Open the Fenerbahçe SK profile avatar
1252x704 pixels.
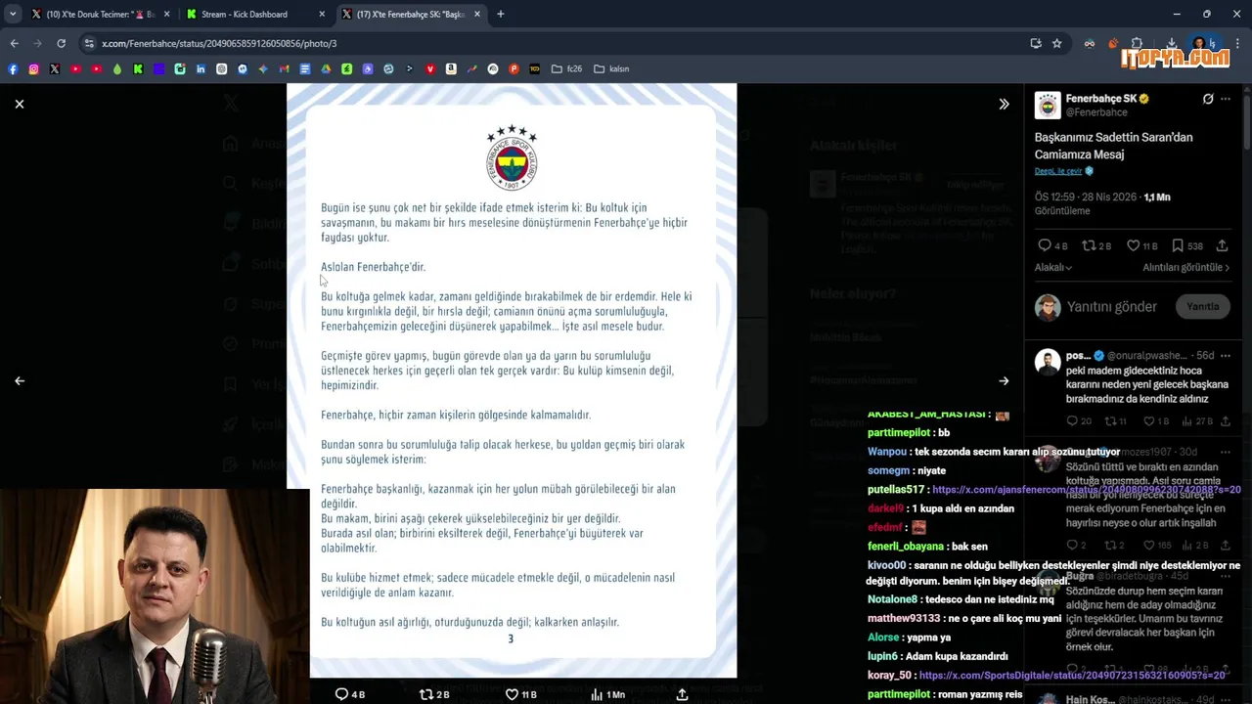pyautogui.click(x=1048, y=105)
